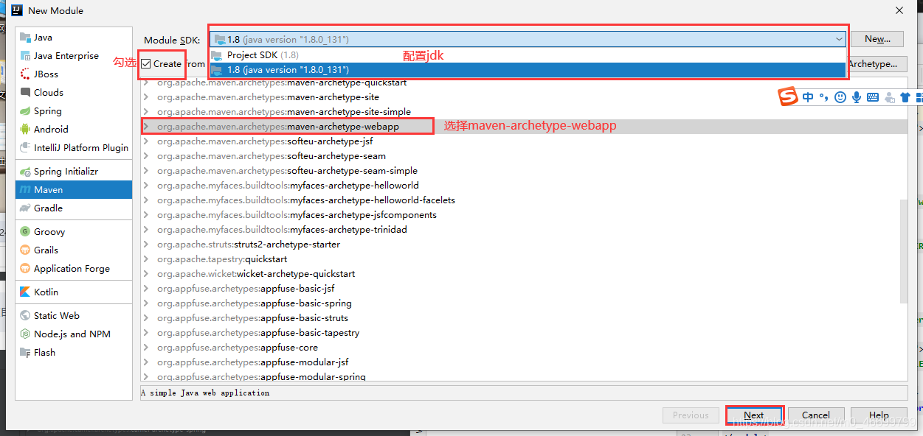The width and height of the screenshot is (923, 436).
Task: Open Sogou skin shirt icon
Action: 905,97
